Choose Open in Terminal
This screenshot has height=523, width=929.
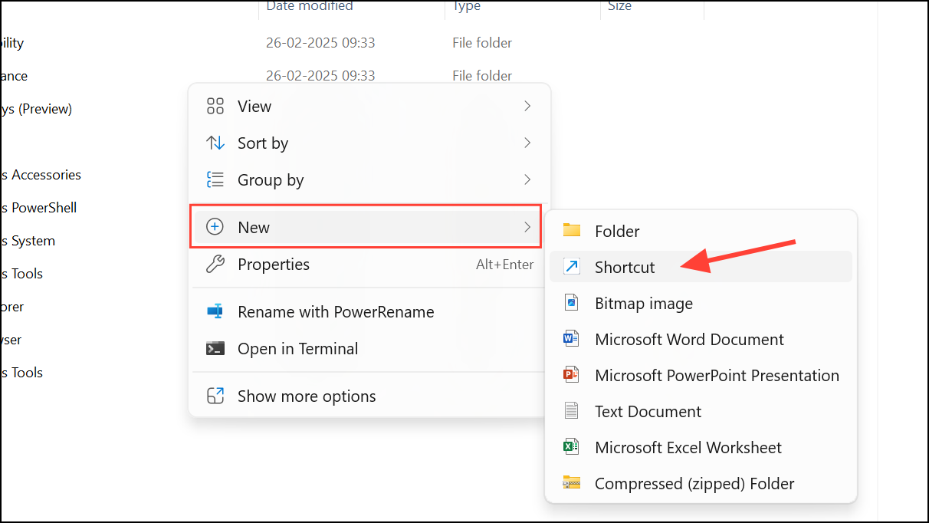369,349
